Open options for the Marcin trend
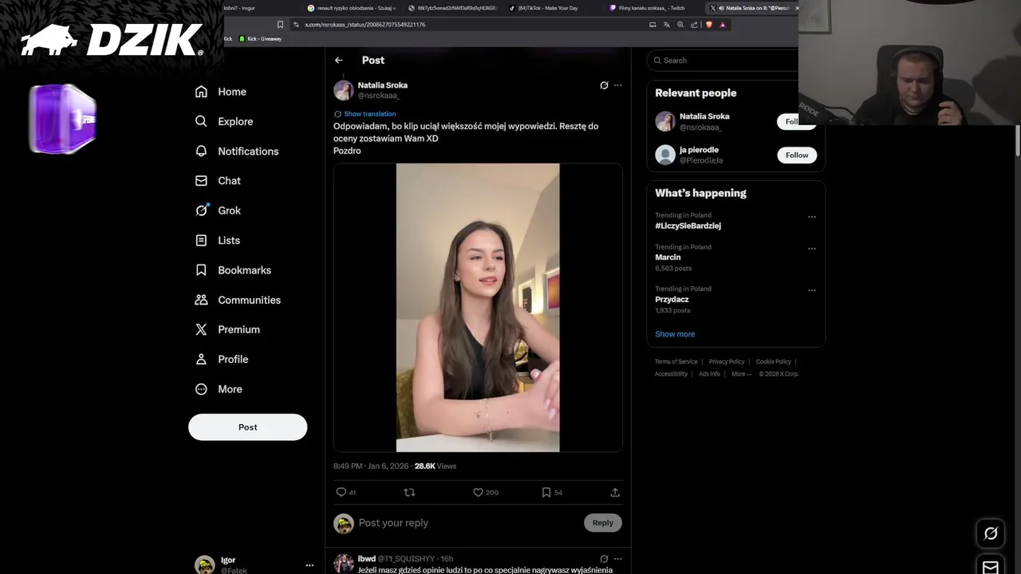 [x=812, y=249]
